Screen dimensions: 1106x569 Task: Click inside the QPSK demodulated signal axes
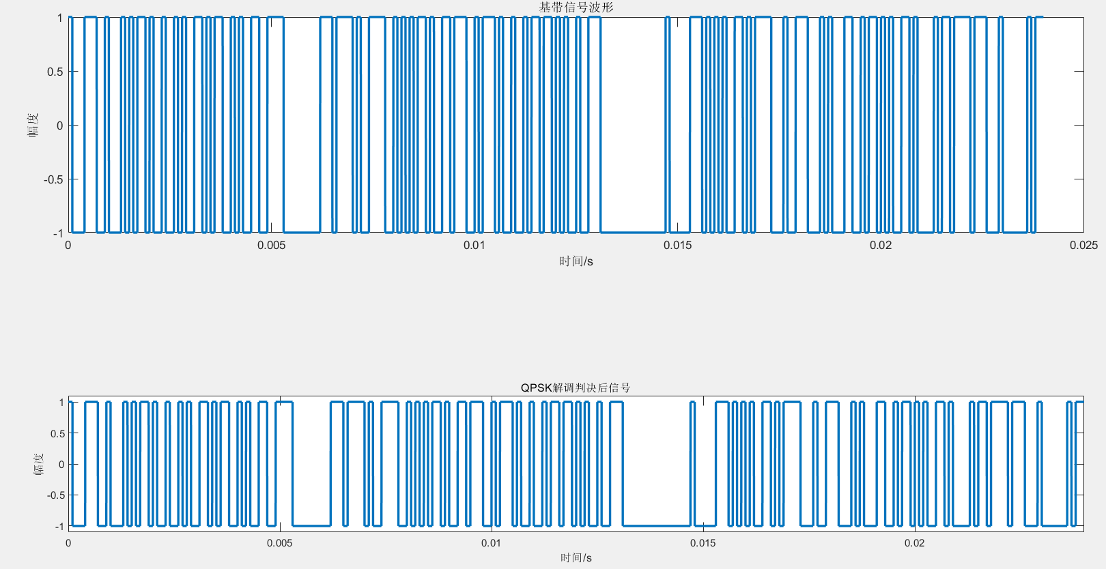coord(576,464)
